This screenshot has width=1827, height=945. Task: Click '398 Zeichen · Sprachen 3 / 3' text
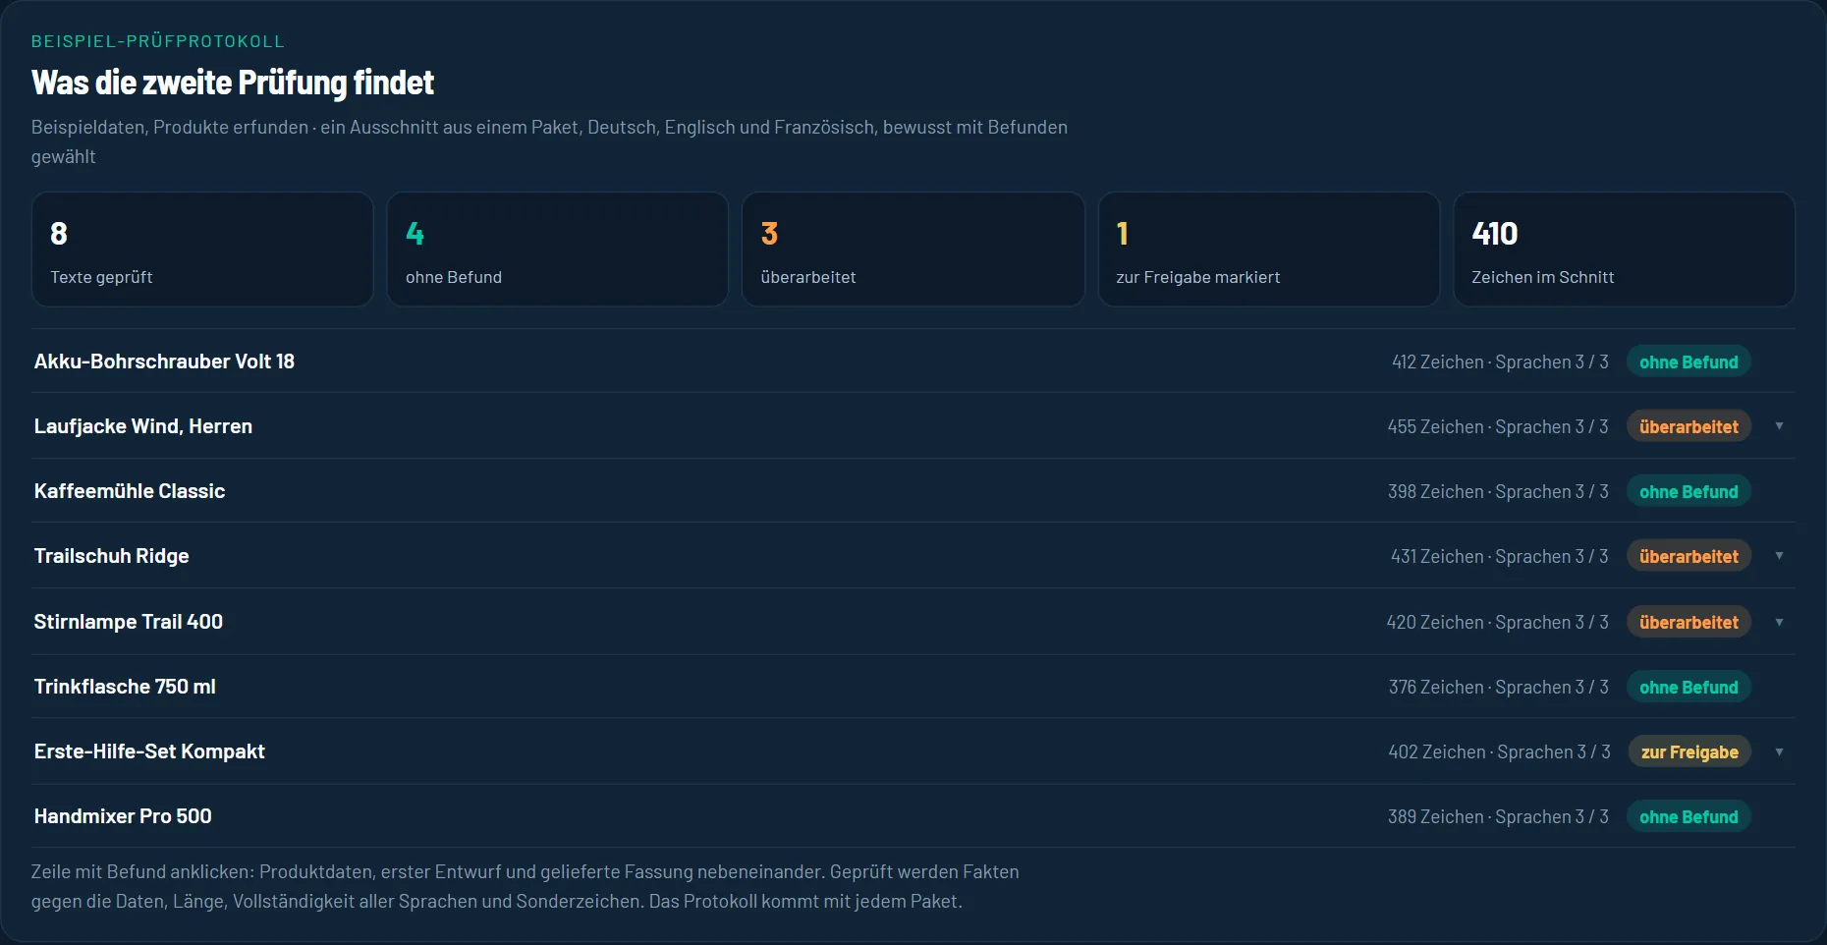tap(1498, 491)
